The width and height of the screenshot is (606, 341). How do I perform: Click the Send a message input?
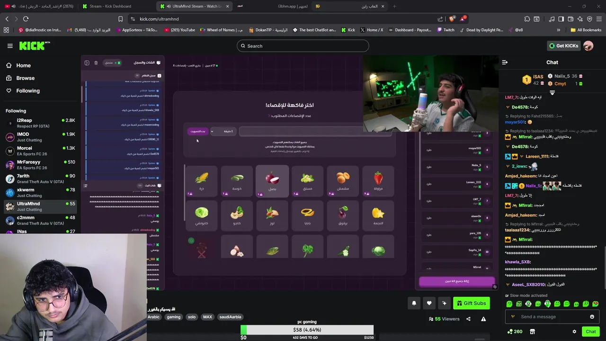coord(552,317)
